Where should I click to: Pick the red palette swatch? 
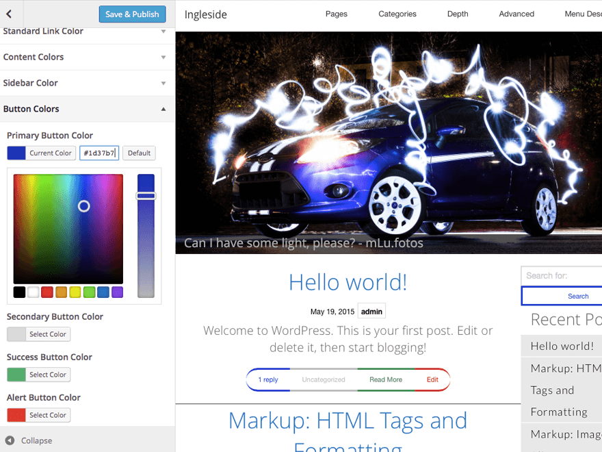pyautogui.click(x=47, y=292)
